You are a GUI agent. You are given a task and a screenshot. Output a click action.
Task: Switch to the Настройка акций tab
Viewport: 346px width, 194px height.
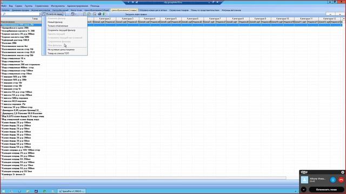[60, 10]
